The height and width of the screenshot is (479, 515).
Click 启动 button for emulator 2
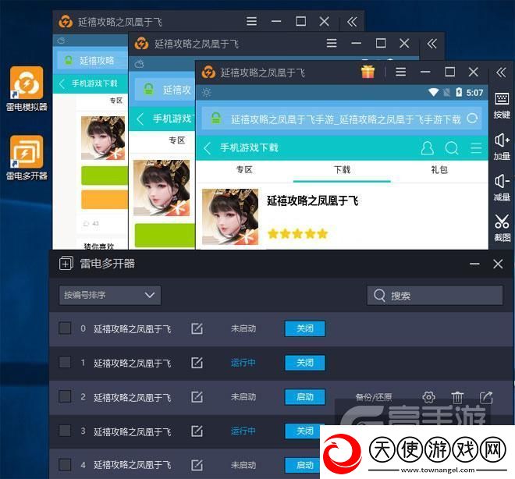point(305,397)
